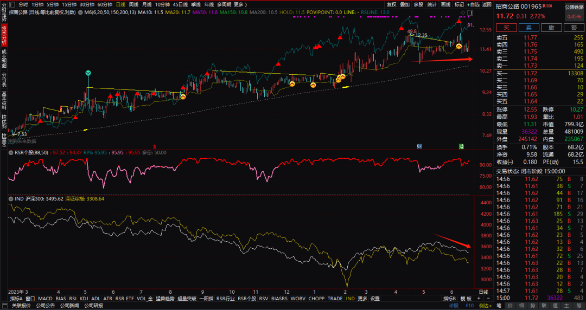The width and height of the screenshot is (586, 310).
Task: Open 成交明细 sidebar tab
Action: (x=4, y=59)
